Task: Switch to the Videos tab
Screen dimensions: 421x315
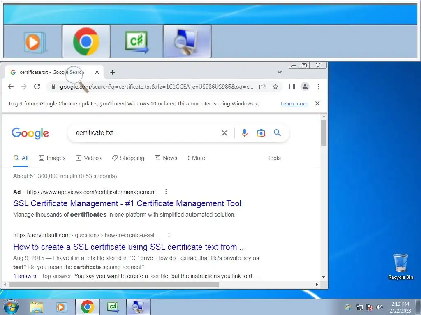Action: point(89,158)
